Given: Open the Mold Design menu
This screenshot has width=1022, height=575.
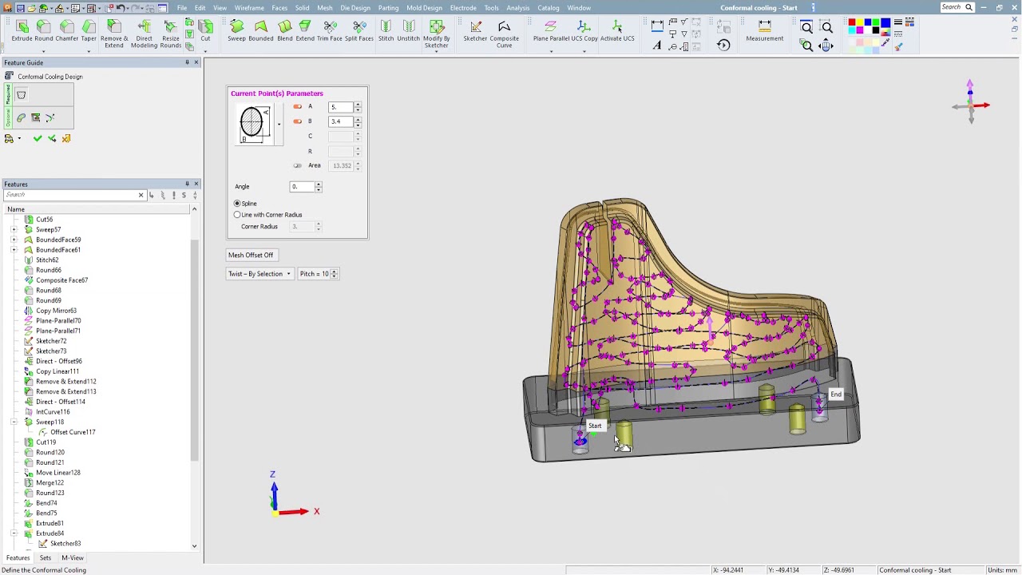Looking at the screenshot, I should coord(424,8).
